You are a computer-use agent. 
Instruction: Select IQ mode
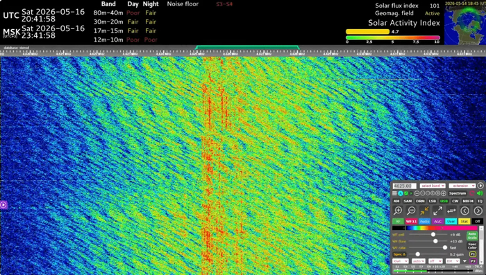tap(480, 201)
